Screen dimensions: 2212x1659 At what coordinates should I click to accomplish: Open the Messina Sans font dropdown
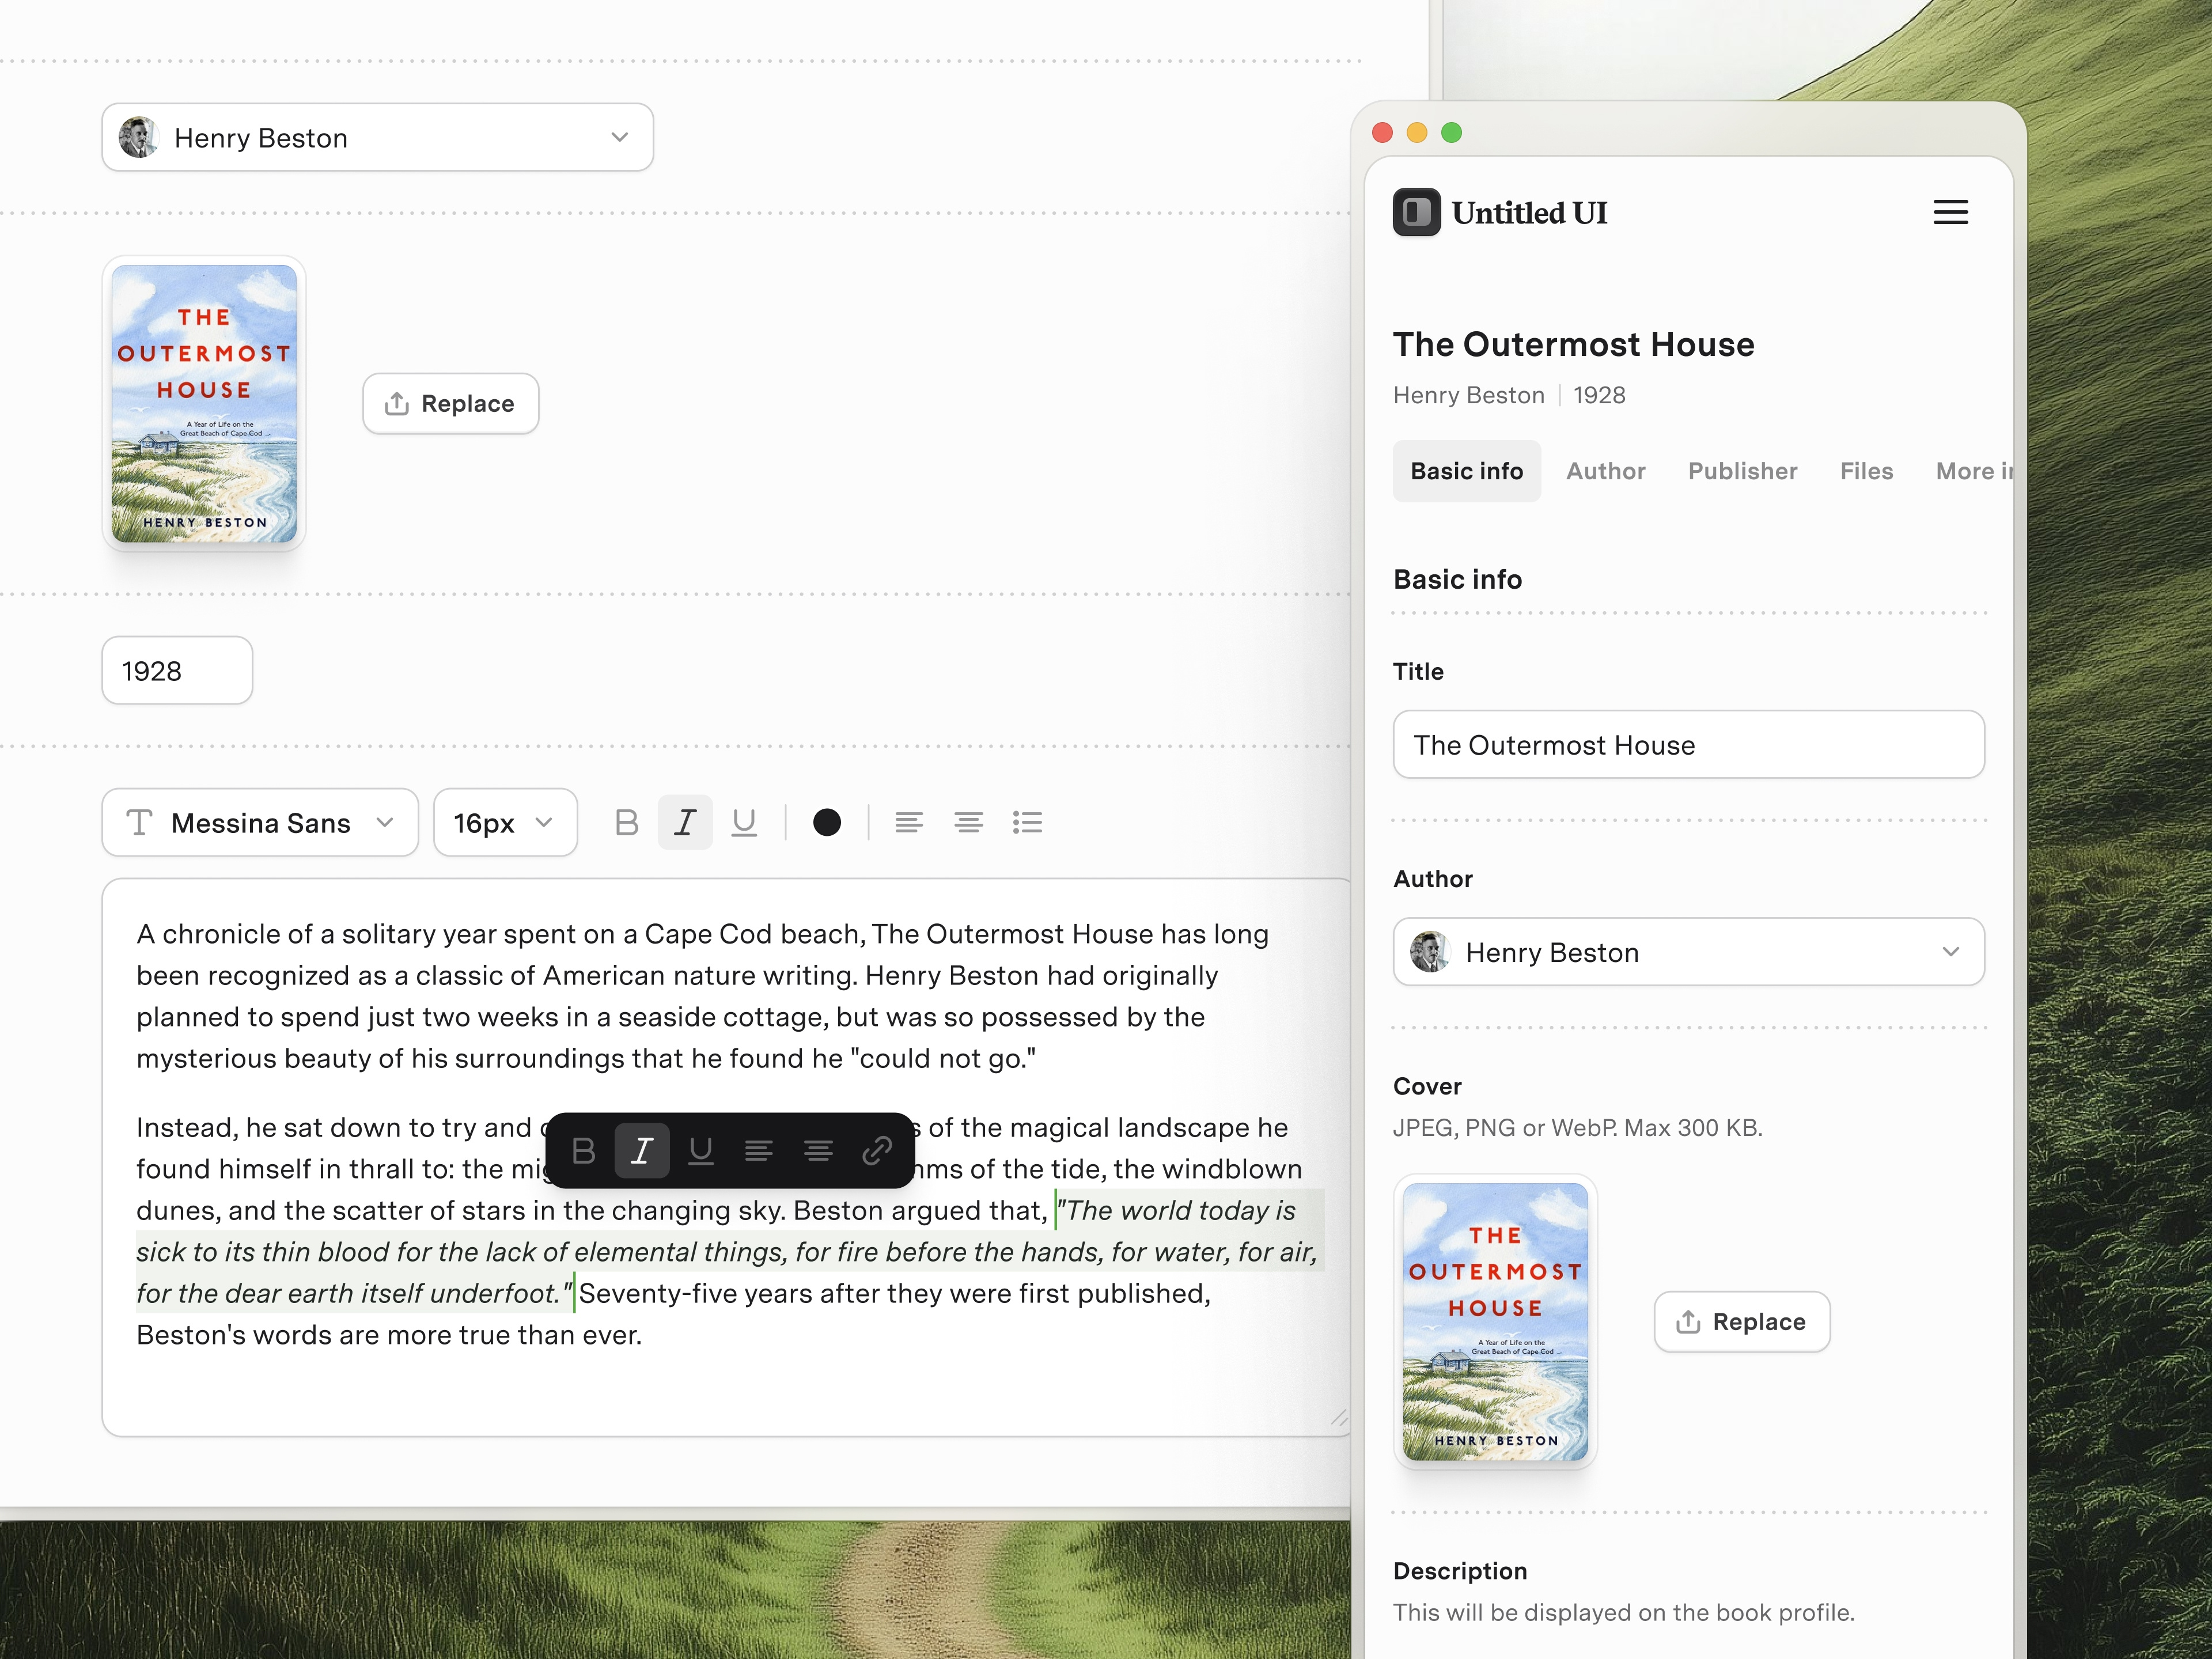pyautogui.click(x=260, y=823)
